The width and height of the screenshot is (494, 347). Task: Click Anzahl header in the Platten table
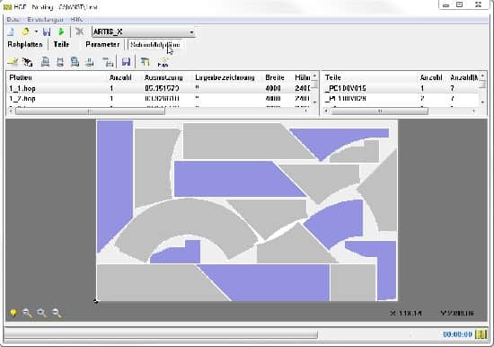click(x=120, y=77)
